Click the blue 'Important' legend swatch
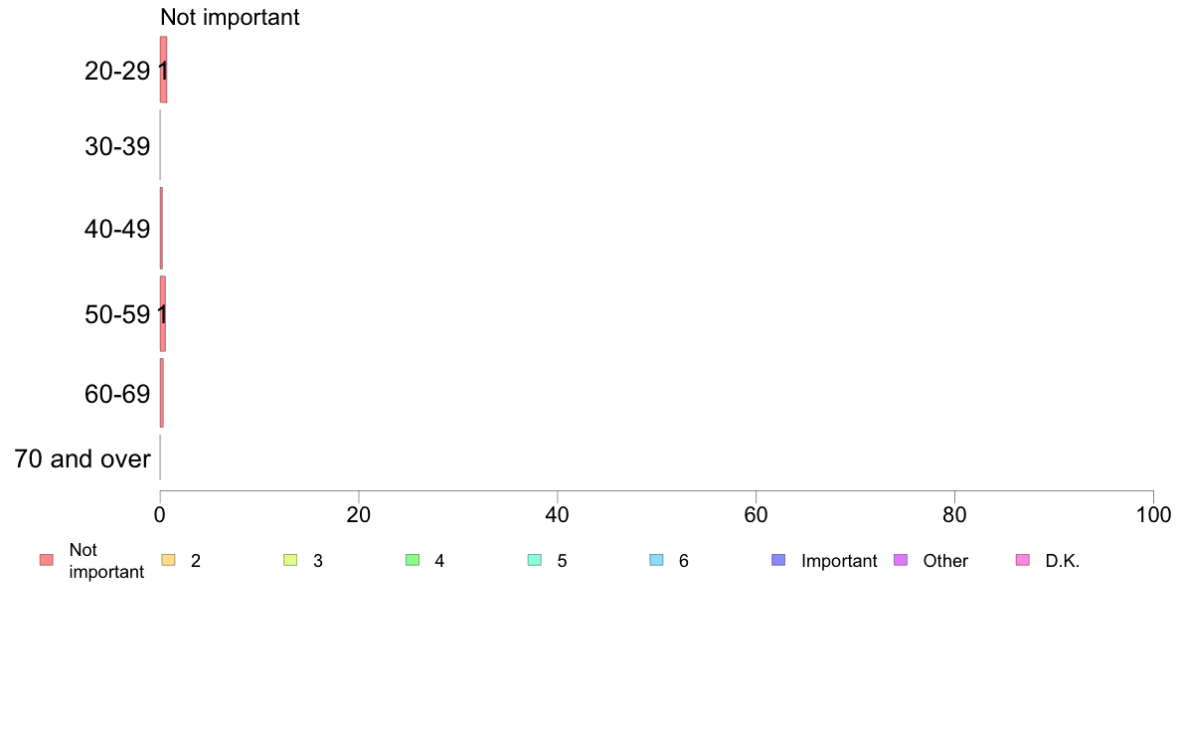The width and height of the screenshot is (1181, 732). 778,559
